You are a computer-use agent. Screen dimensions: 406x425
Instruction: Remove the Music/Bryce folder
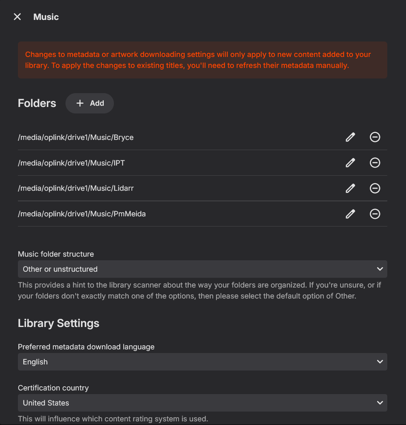pos(375,137)
